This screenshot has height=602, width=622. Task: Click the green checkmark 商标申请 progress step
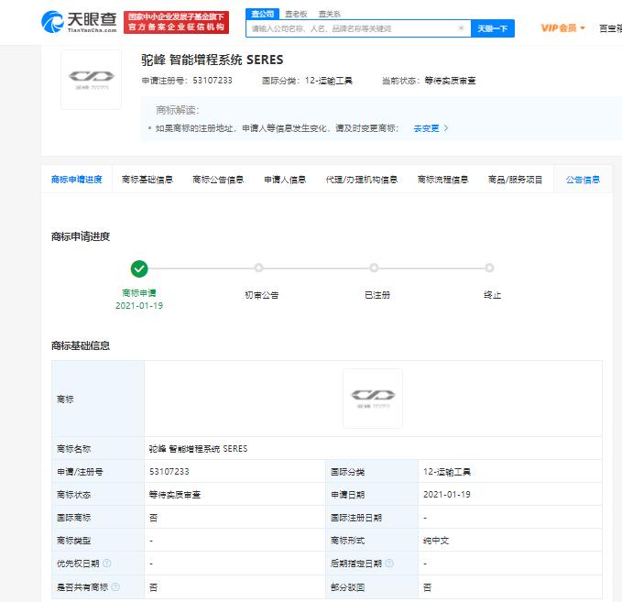point(139,268)
